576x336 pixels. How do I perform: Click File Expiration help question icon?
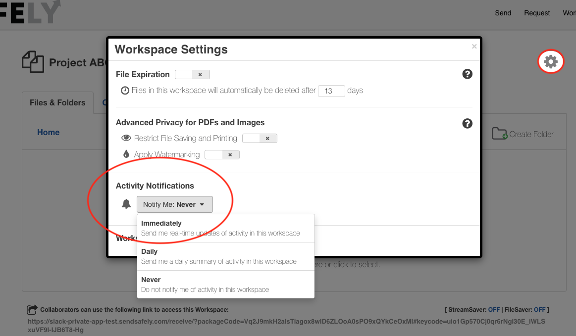click(x=467, y=74)
